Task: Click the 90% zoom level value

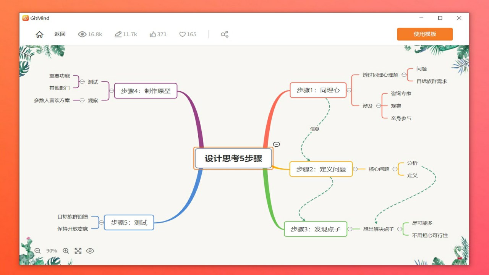Action: pos(52,251)
